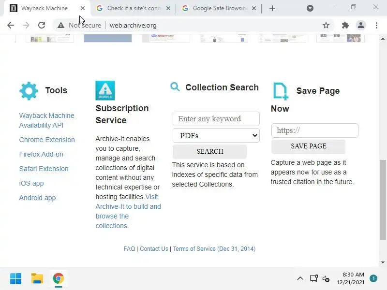Click the scrollbar up arrow

coord(383,39)
